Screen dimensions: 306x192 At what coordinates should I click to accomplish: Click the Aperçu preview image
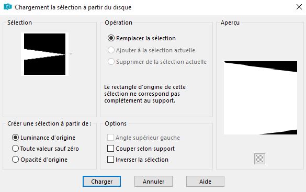pyautogui.click(x=260, y=98)
